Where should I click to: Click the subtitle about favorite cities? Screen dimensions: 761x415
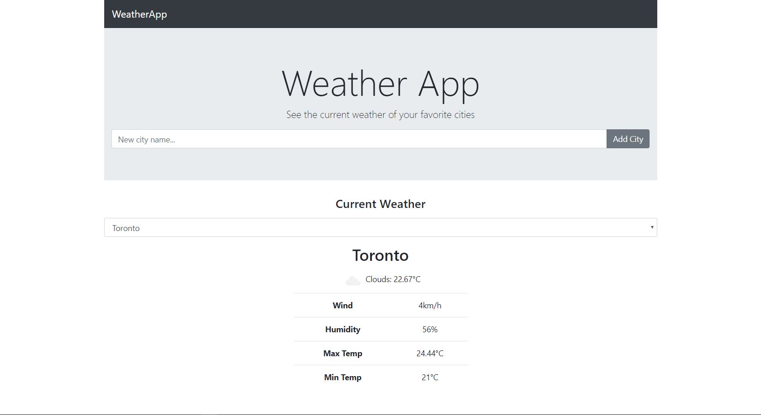[380, 114]
